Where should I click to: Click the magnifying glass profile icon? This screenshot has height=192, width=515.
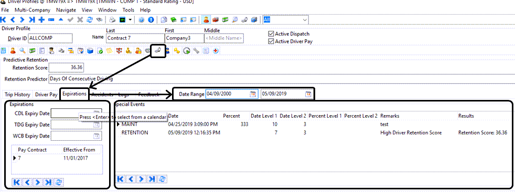(x=23, y=51)
